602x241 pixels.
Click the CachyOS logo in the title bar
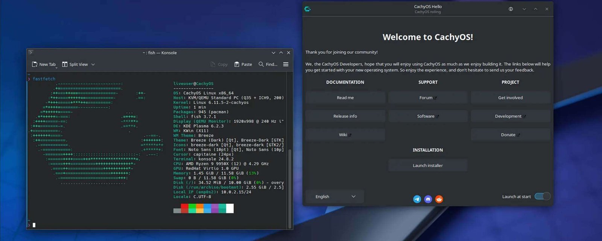307,9
